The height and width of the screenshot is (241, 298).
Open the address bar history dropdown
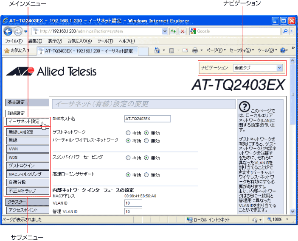coord(165,31)
